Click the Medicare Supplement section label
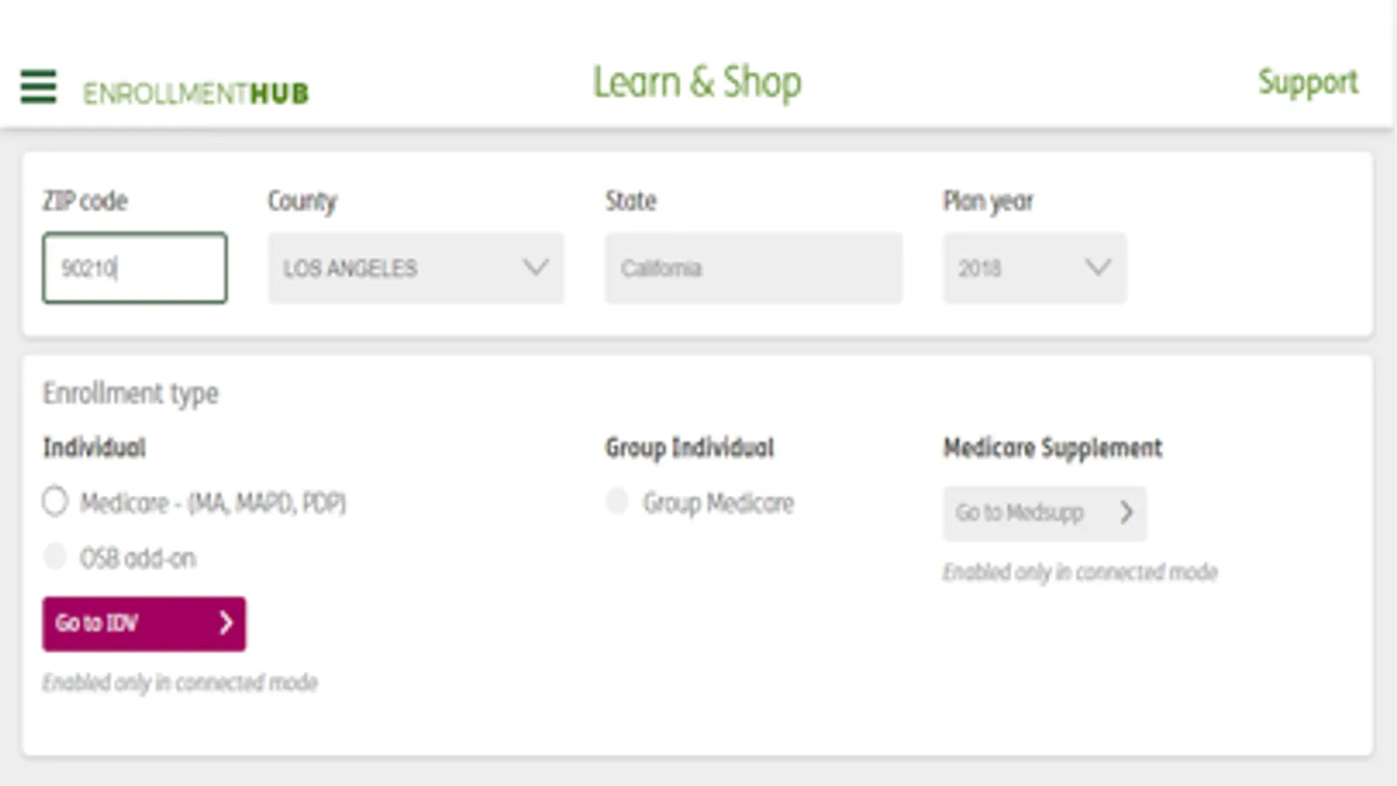The width and height of the screenshot is (1397, 786). pyautogui.click(x=1052, y=448)
